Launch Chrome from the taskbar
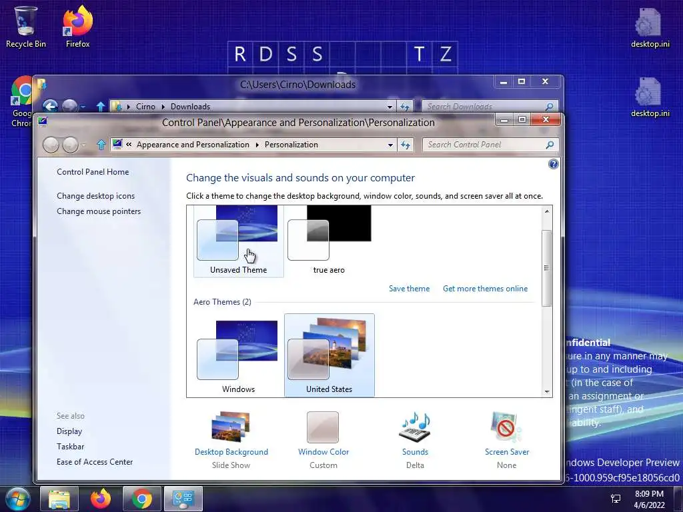The image size is (683, 512). click(142, 499)
